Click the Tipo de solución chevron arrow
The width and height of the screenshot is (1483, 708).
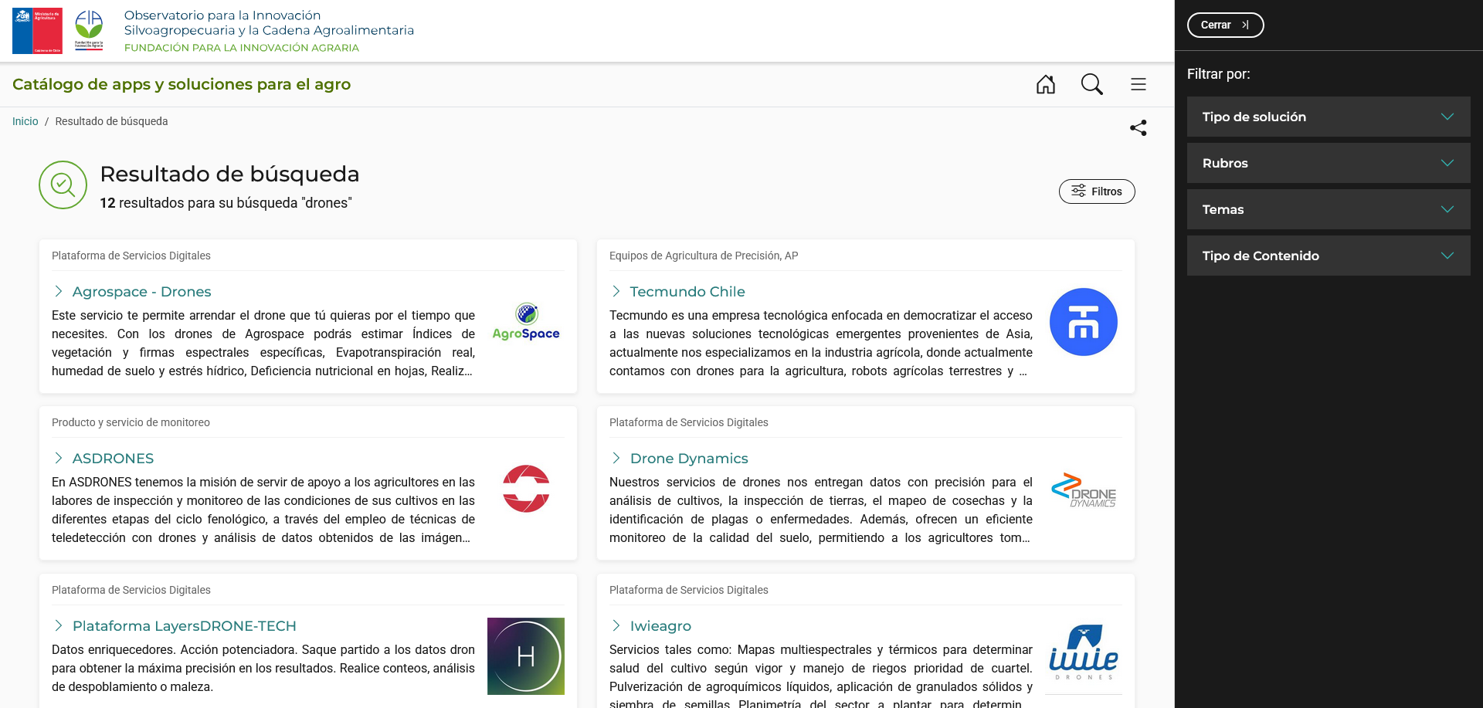coord(1447,117)
